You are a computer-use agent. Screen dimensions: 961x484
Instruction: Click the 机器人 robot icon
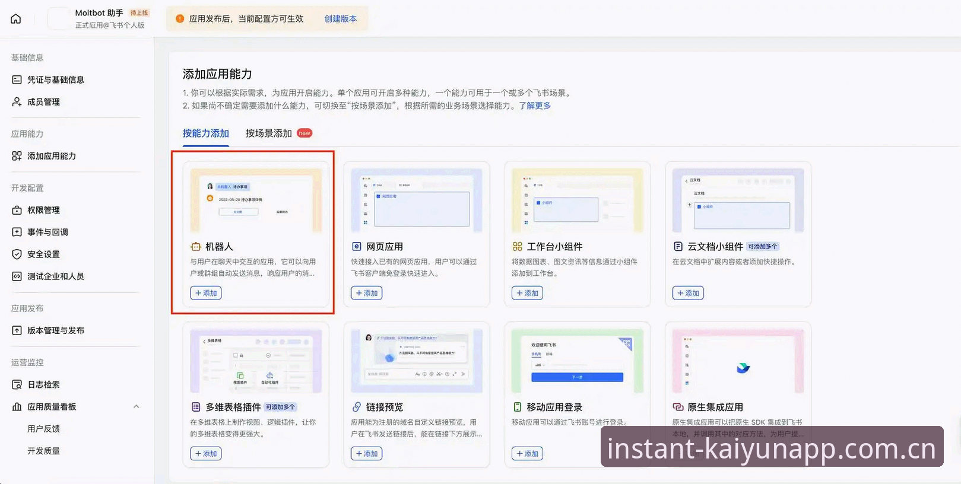click(x=196, y=247)
